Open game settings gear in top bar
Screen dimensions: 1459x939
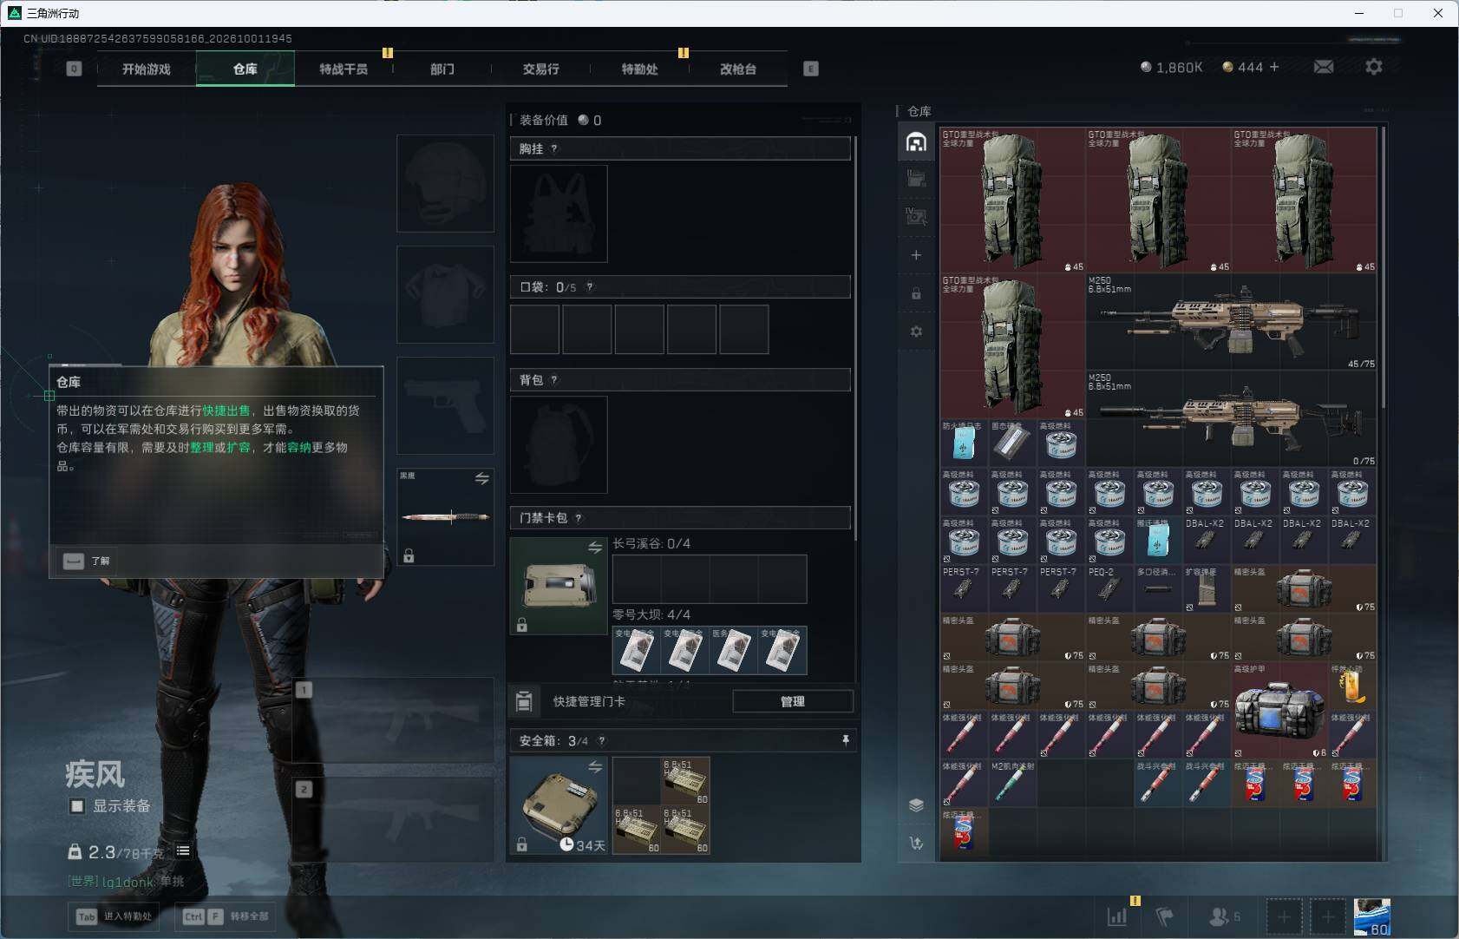[x=1373, y=67]
